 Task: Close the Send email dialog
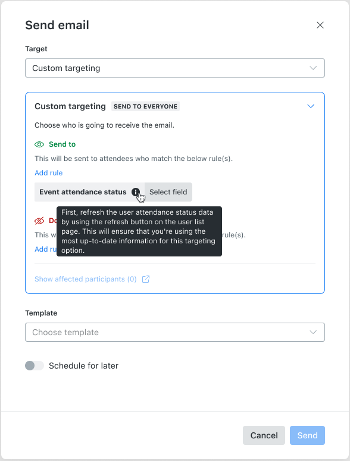[320, 25]
